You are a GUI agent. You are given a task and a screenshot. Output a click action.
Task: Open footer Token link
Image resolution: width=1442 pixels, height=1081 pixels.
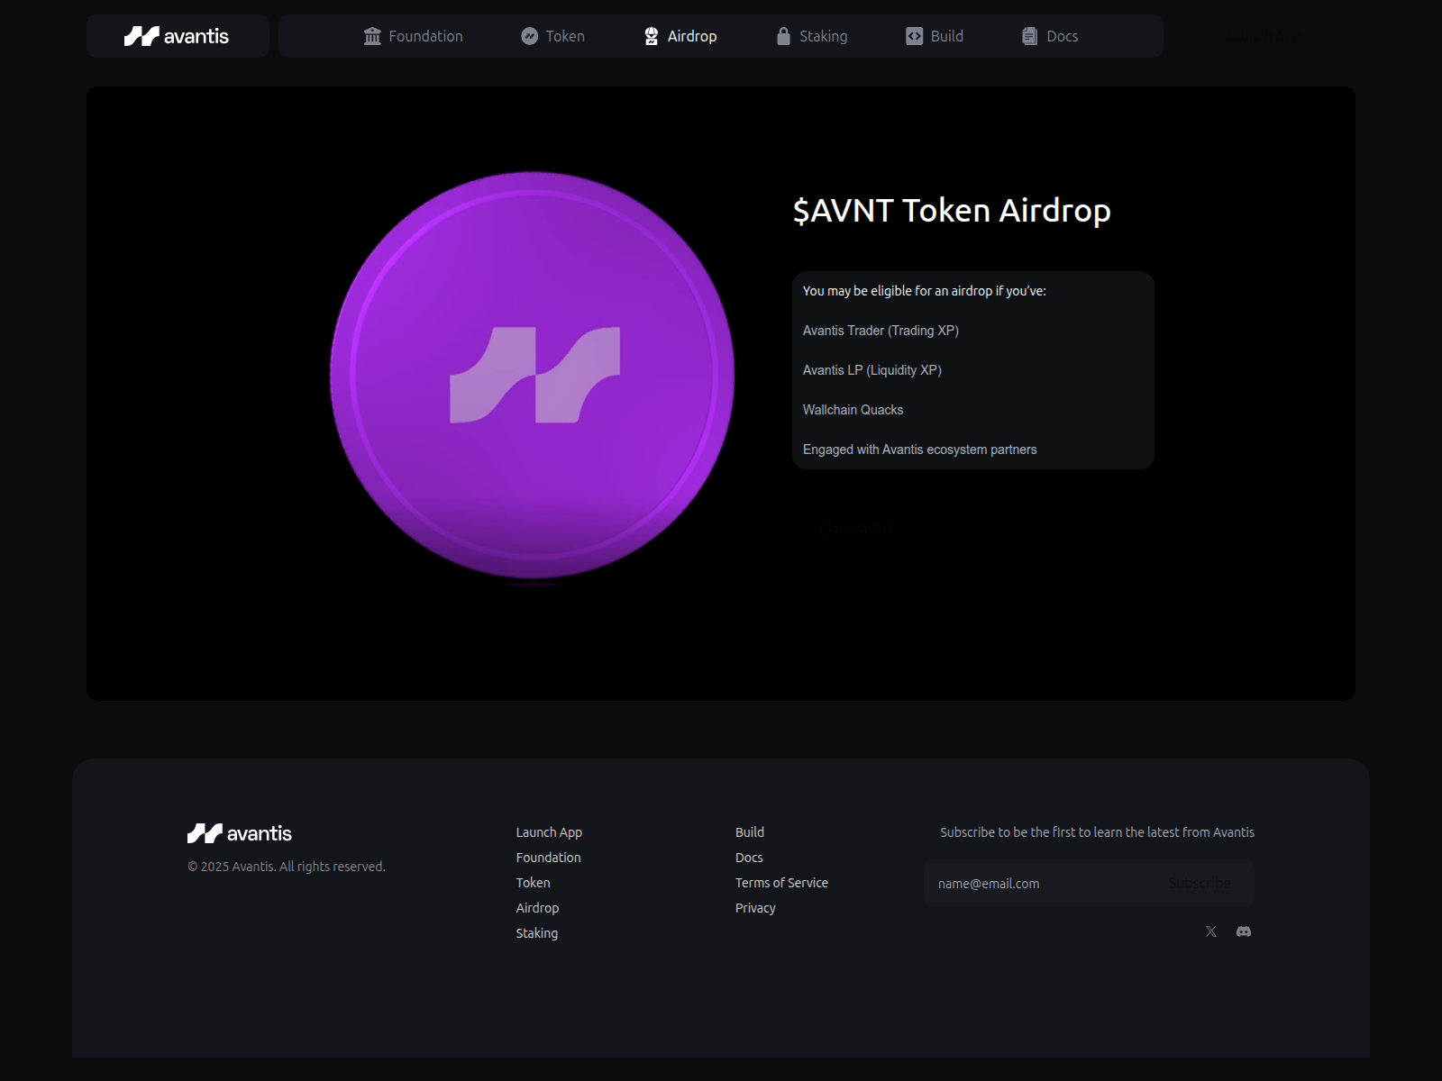pyautogui.click(x=533, y=883)
